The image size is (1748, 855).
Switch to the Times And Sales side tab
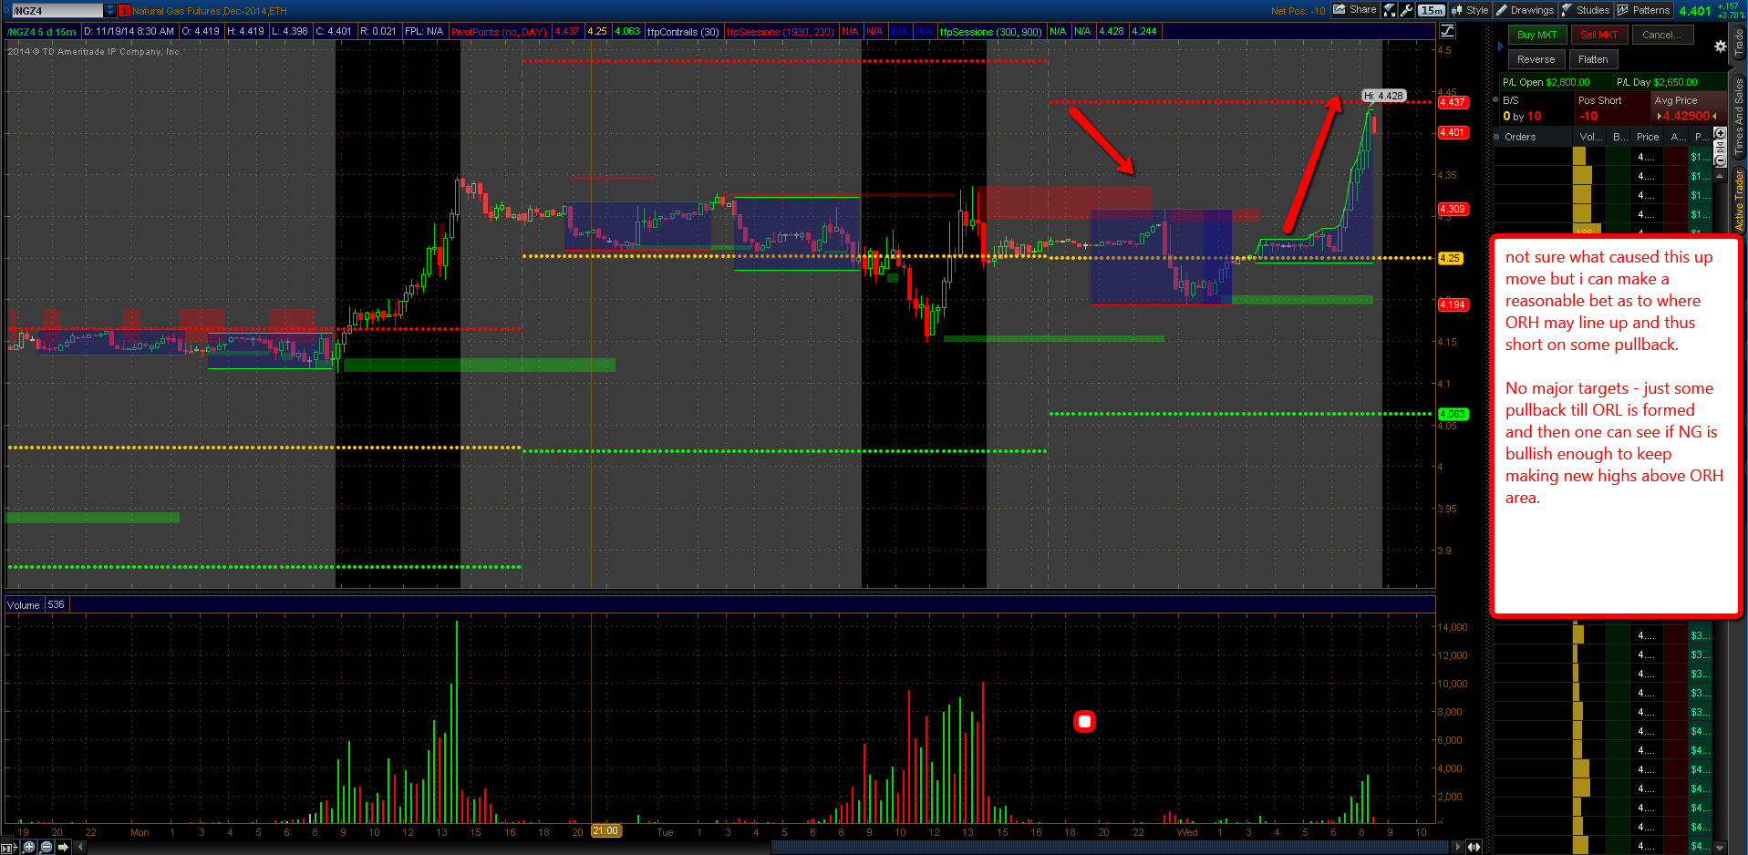click(1739, 115)
